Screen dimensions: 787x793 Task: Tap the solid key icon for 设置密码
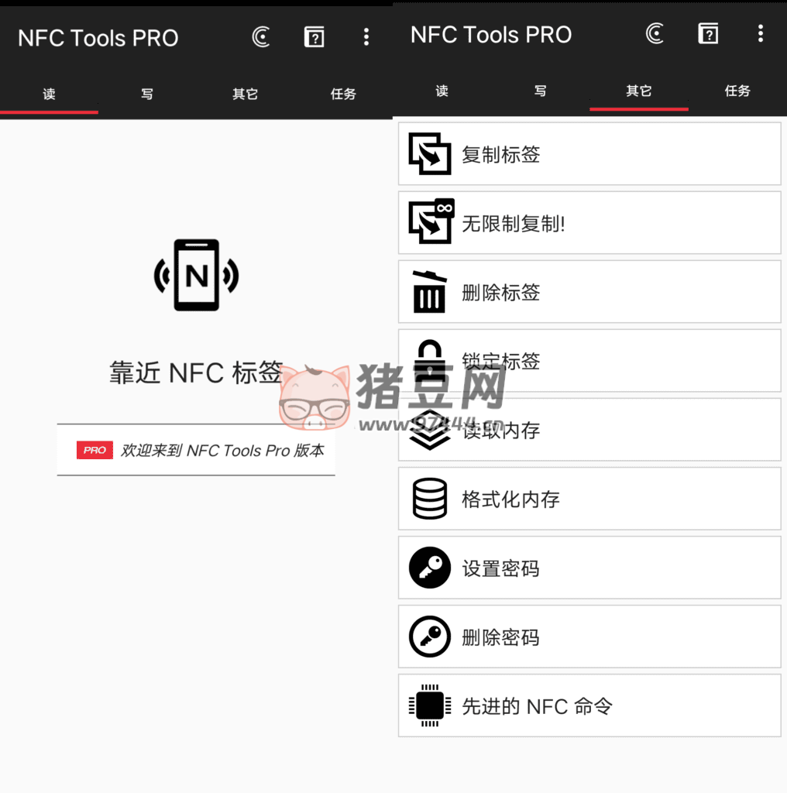click(x=430, y=568)
